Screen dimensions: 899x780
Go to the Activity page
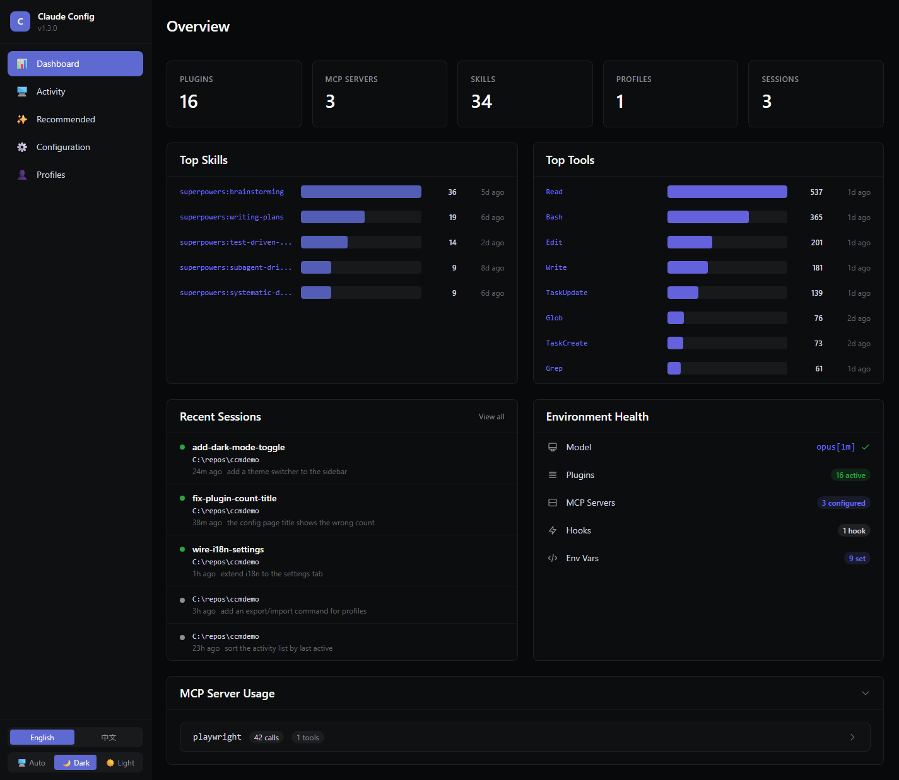[75, 91]
